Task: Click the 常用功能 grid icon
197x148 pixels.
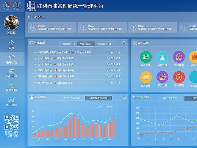Action: coord(135,43)
